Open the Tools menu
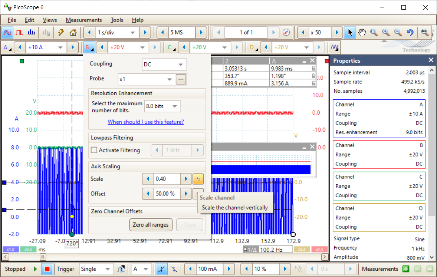Screen dimensions: 437x277 117,20
